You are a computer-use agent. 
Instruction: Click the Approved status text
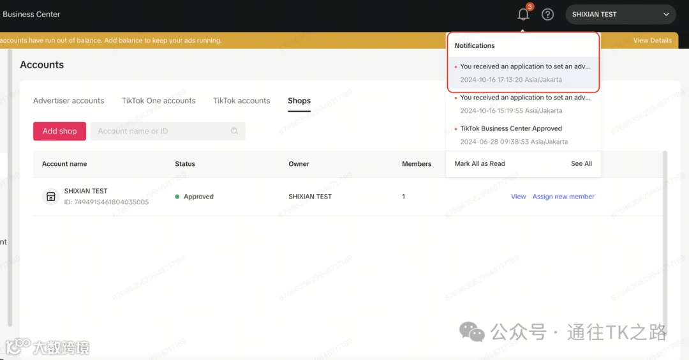click(x=198, y=197)
